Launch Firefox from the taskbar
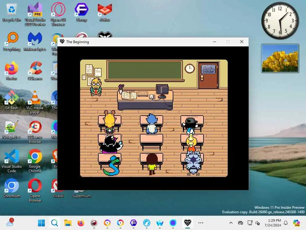Image resolution: width=306 pixels, height=230 pixels. (81, 223)
